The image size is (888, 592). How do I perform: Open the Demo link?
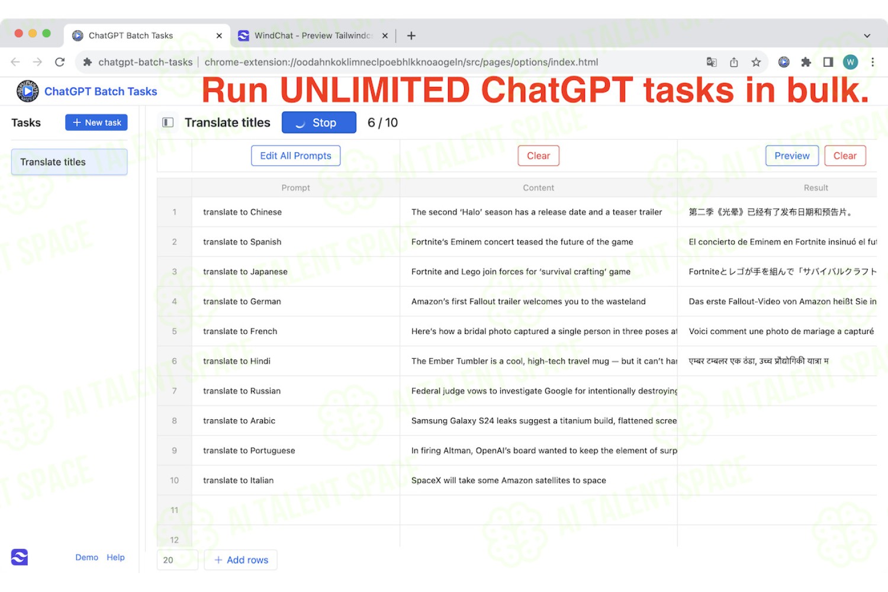click(x=86, y=558)
